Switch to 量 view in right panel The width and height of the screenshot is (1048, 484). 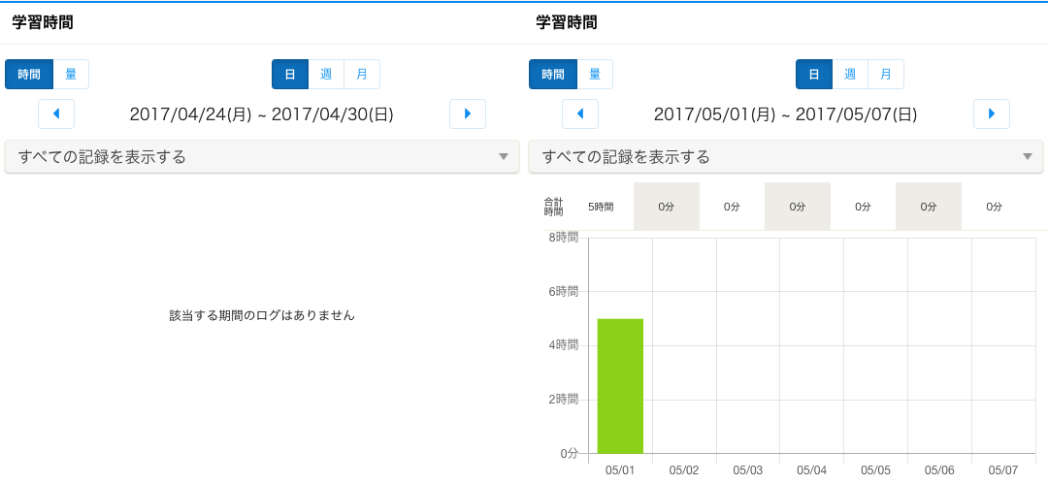[595, 74]
